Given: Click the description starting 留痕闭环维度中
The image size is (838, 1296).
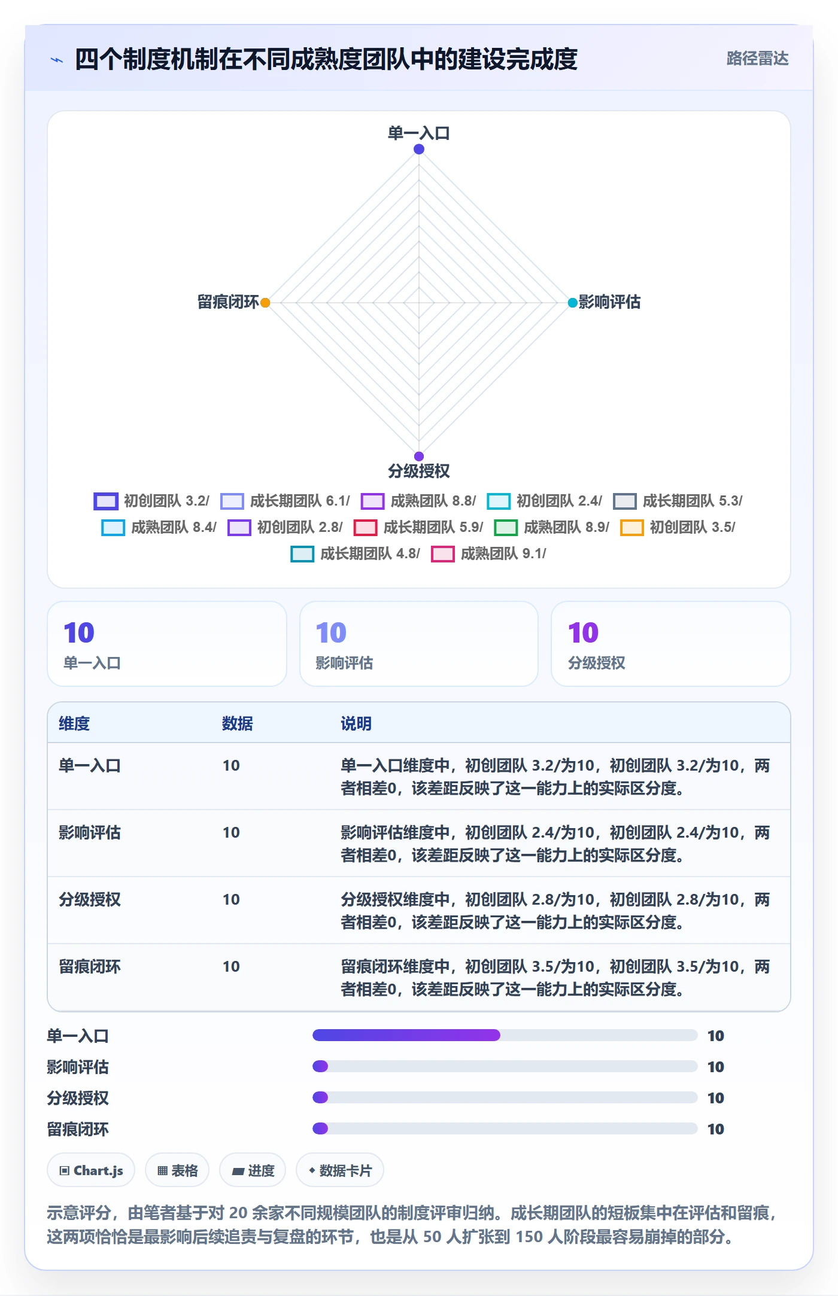Looking at the screenshot, I should point(555,978).
